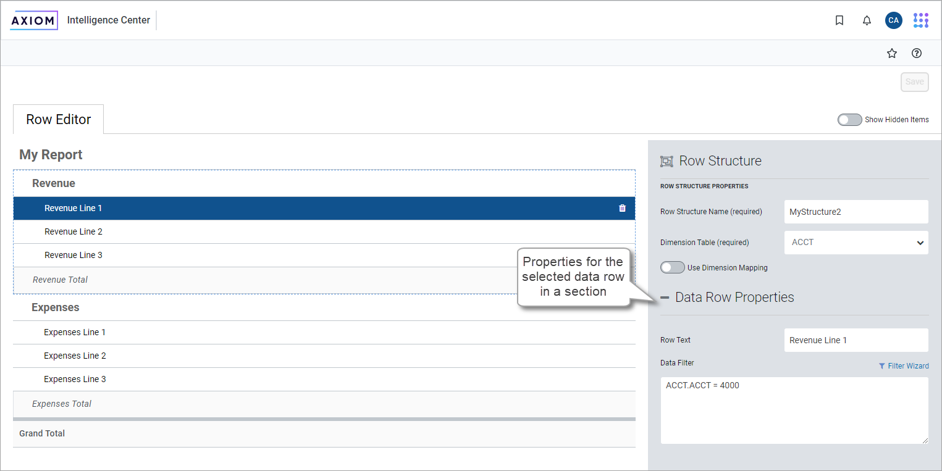This screenshot has width=942, height=471.
Task: Collapse the Data Row Properties section
Action: click(665, 298)
